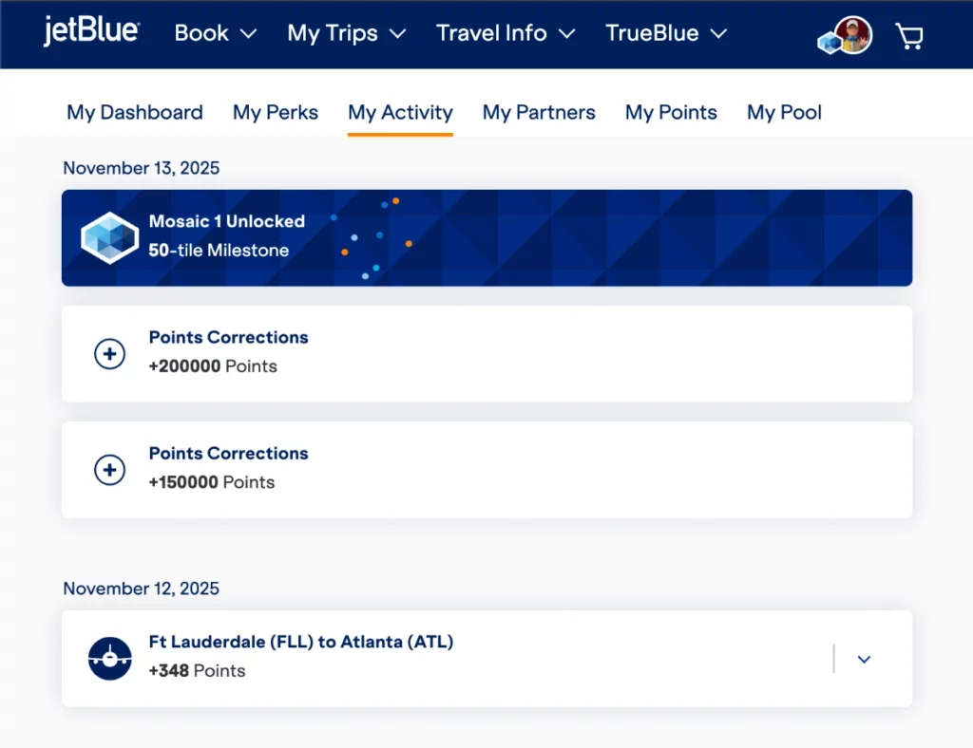The width and height of the screenshot is (973, 748).
Task: Open the Travel Info dropdown
Action: point(505,33)
